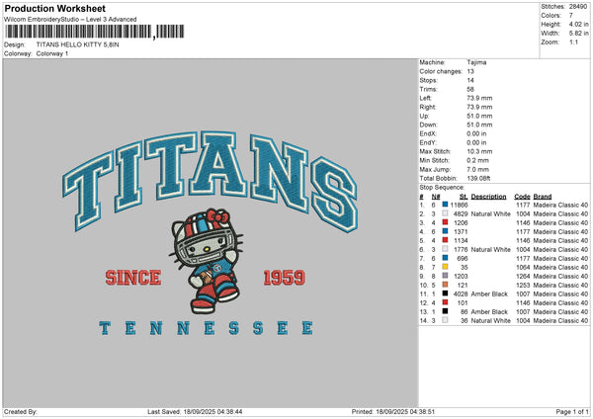The height and width of the screenshot is (419, 593).
Task: Click 'Natural White' description in row 6
Action: [x=491, y=250]
